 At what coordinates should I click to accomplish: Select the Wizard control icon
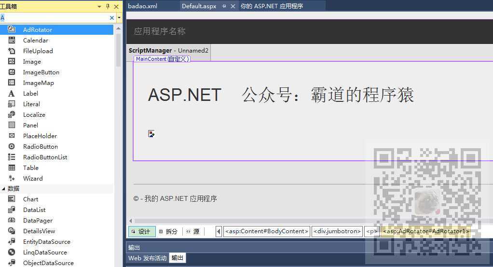pyautogui.click(x=12, y=178)
